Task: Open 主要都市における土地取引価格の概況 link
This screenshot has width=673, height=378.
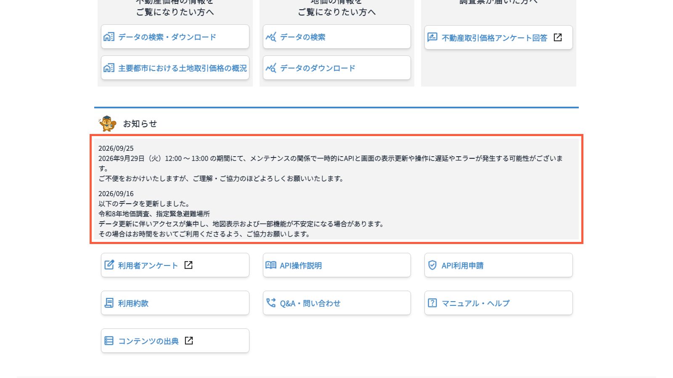Action: [x=175, y=68]
